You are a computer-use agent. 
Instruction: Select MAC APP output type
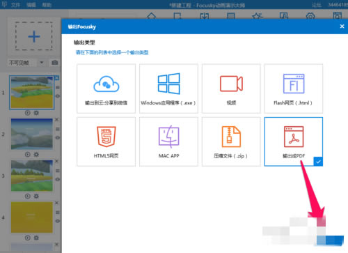(x=168, y=141)
